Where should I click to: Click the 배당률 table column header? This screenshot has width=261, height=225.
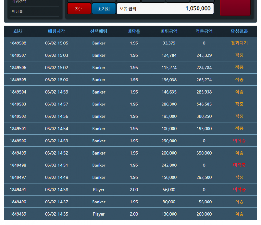click(134, 31)
